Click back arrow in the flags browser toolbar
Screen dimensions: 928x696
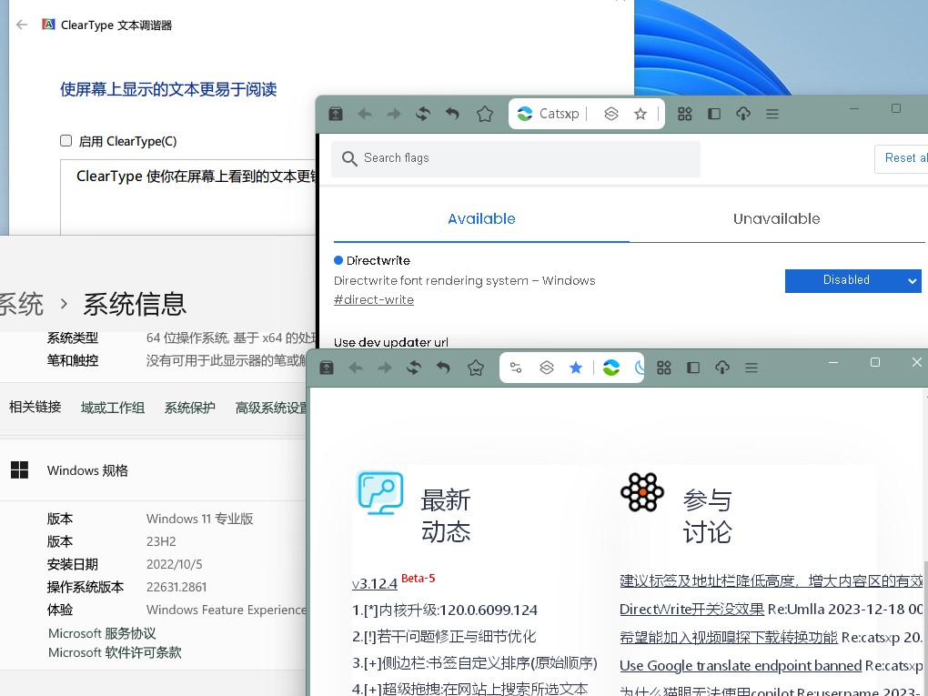(365, 114)
